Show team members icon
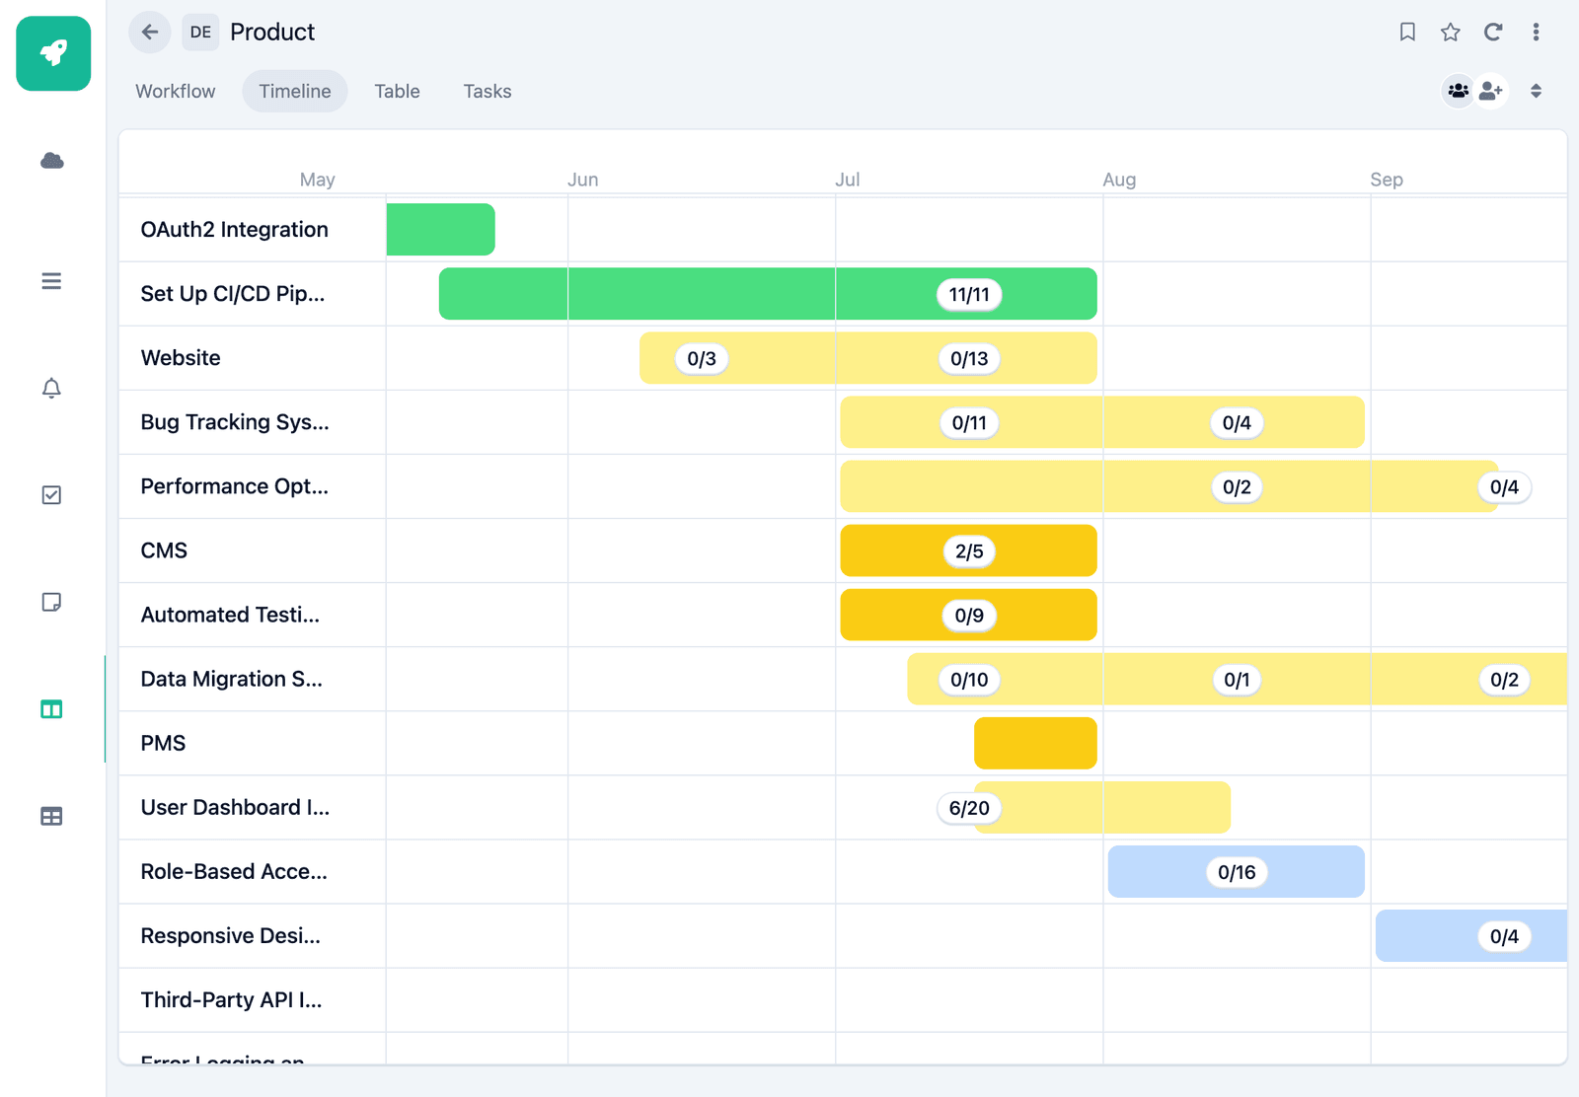The image size is (1579, 1097). click(x=1459, y=91)
